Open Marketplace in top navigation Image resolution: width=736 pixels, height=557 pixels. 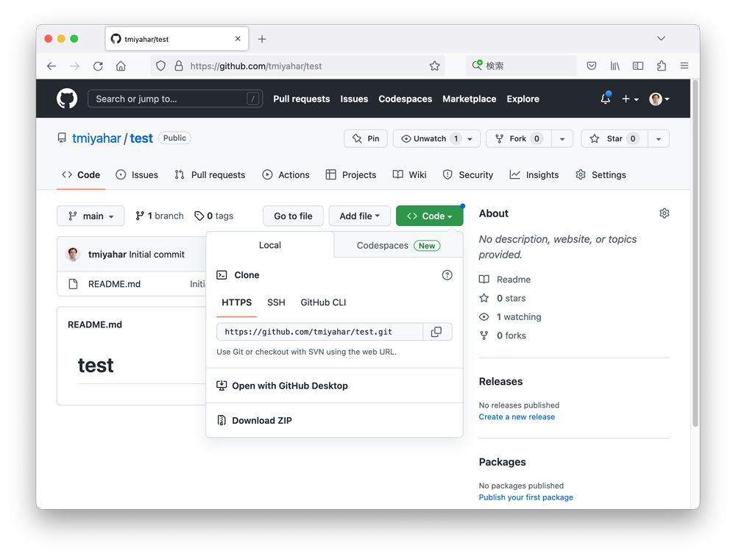(470, 99)
